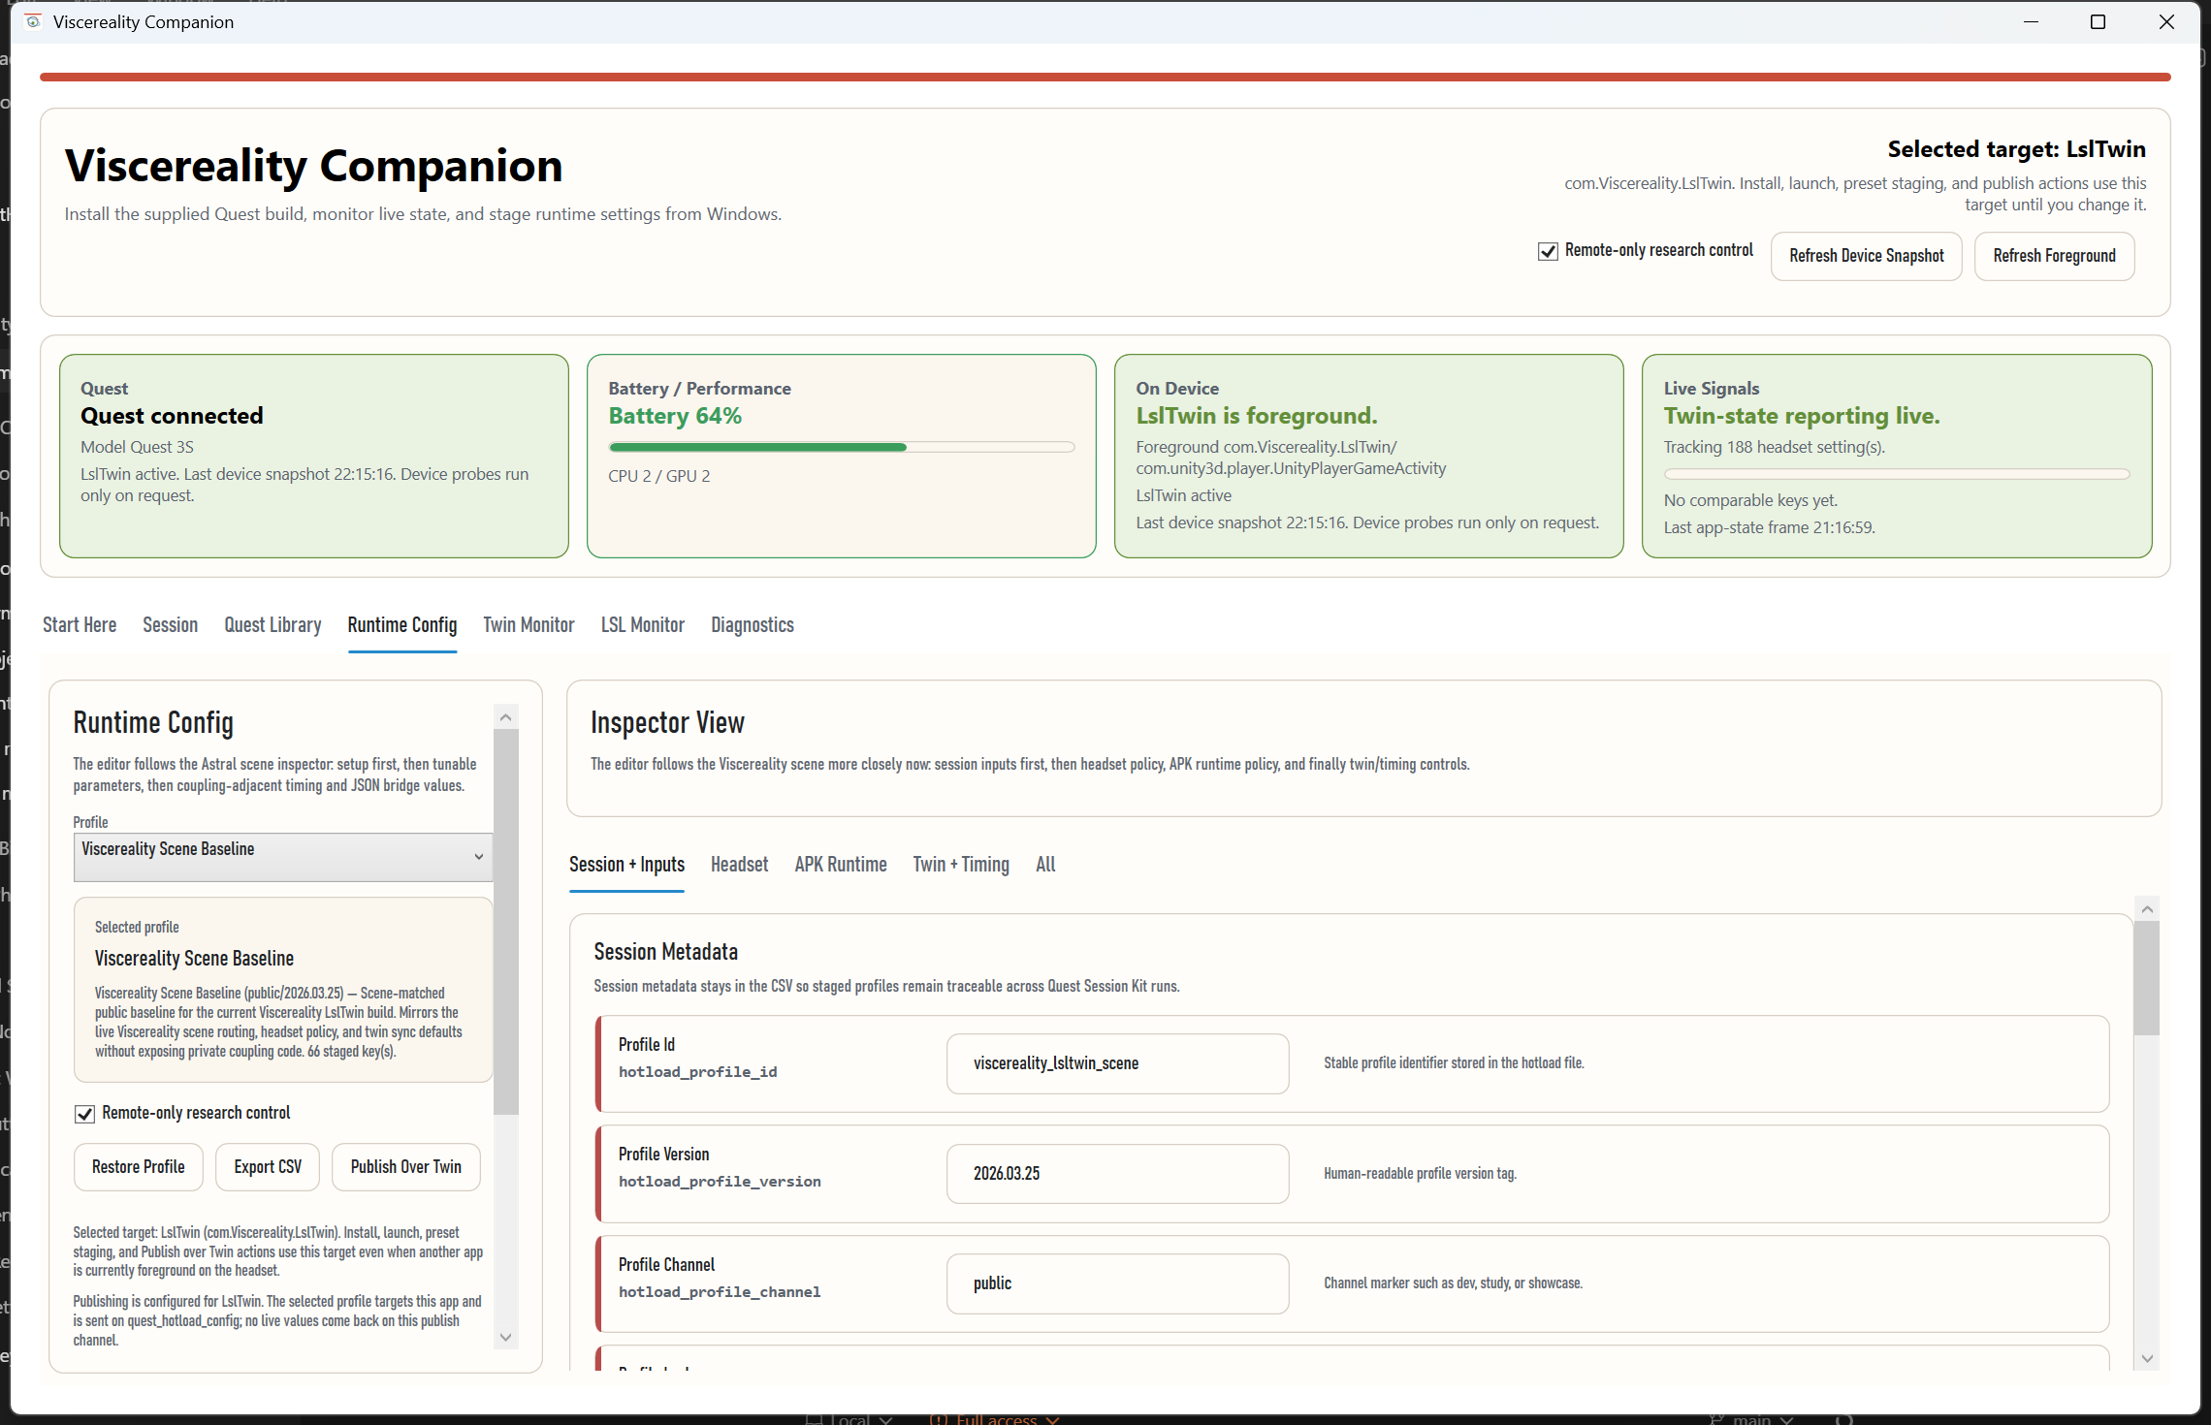Screen dimensions: 2211x1425
Task: Click the Profile Version input field
Action: pyautogui.click(x=1117, y=1174)
